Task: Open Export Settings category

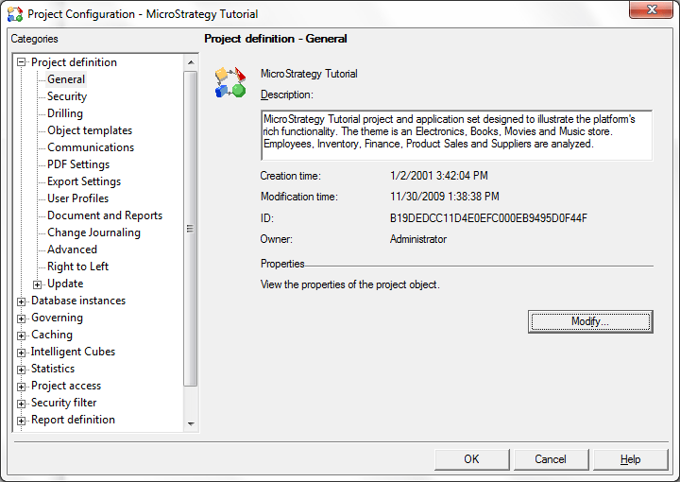Action: tap(84, 181)
